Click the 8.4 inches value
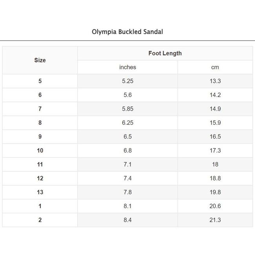Viewport: 255px width, 255px height. pyautogui.click(x=127, y=220)
